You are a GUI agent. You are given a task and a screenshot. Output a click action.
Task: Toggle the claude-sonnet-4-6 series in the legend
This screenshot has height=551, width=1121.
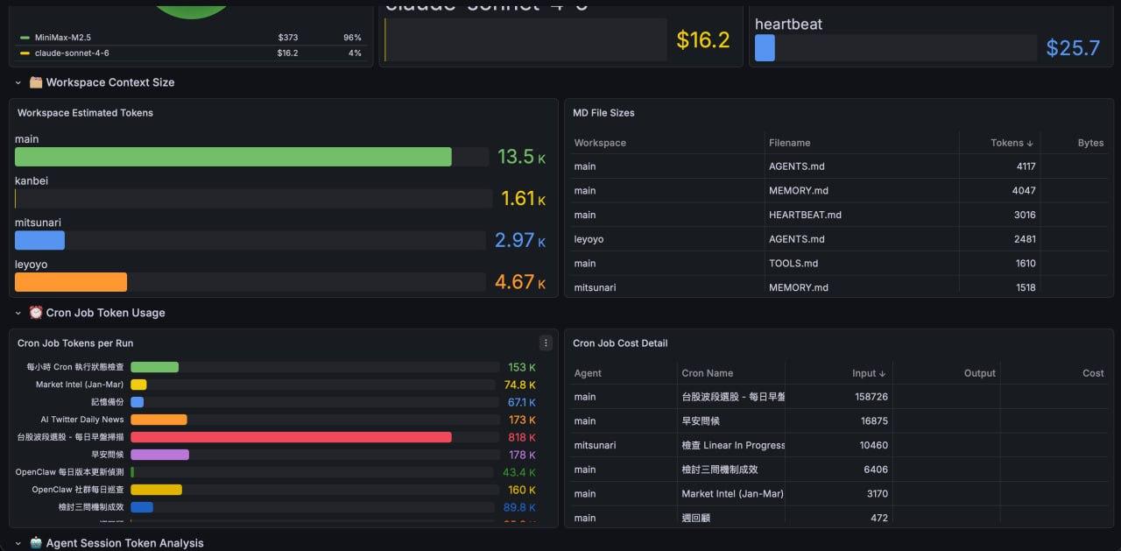pos(72,53)
